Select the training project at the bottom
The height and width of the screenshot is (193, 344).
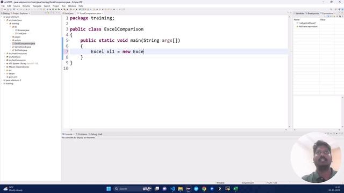(10, 84)
